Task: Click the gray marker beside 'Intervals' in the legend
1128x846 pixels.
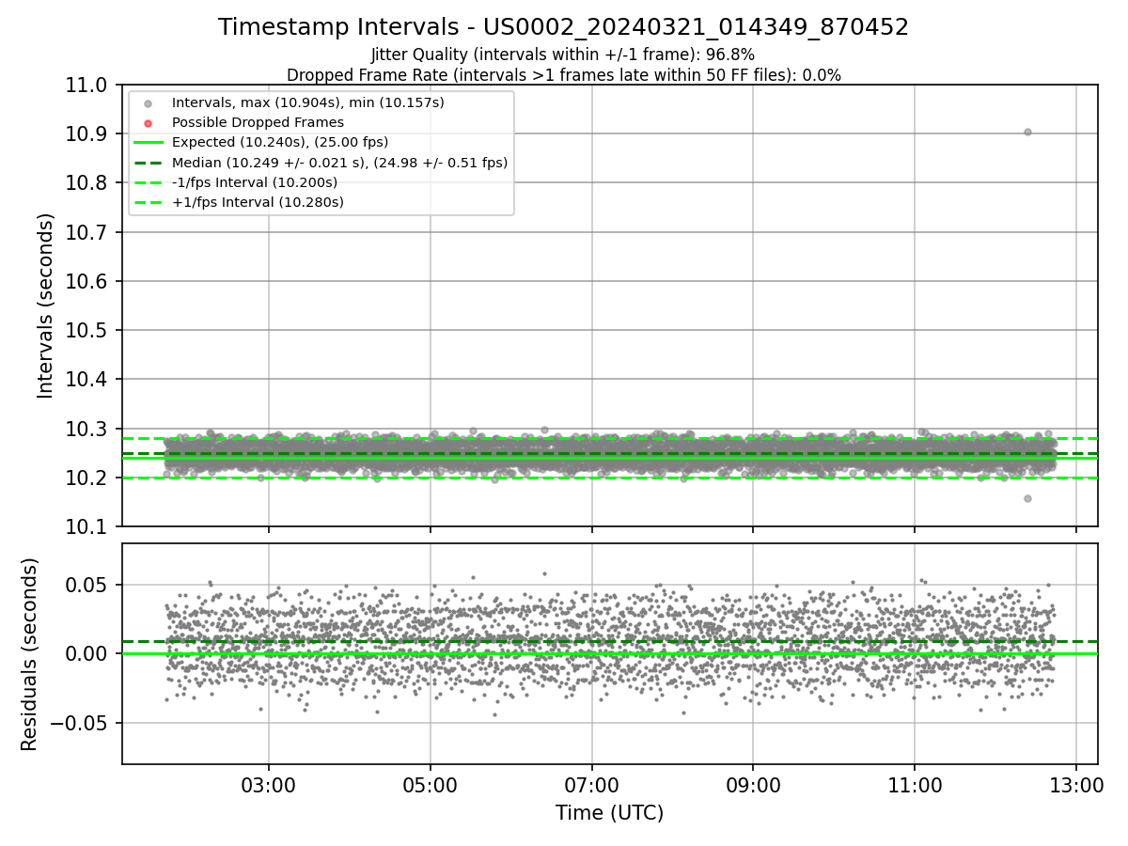Action: click(149, 102)
